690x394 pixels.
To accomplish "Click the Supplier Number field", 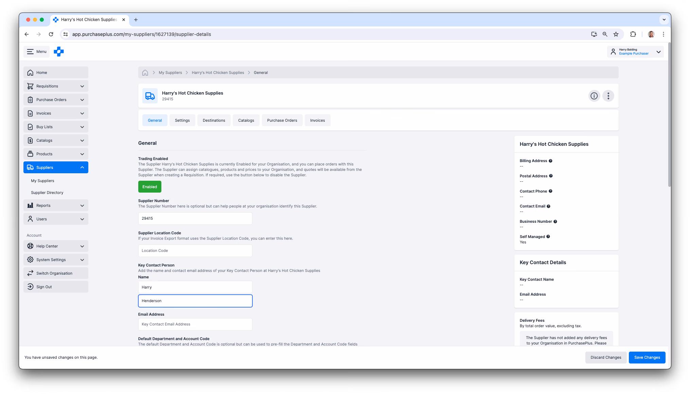I will click(195, 218).
